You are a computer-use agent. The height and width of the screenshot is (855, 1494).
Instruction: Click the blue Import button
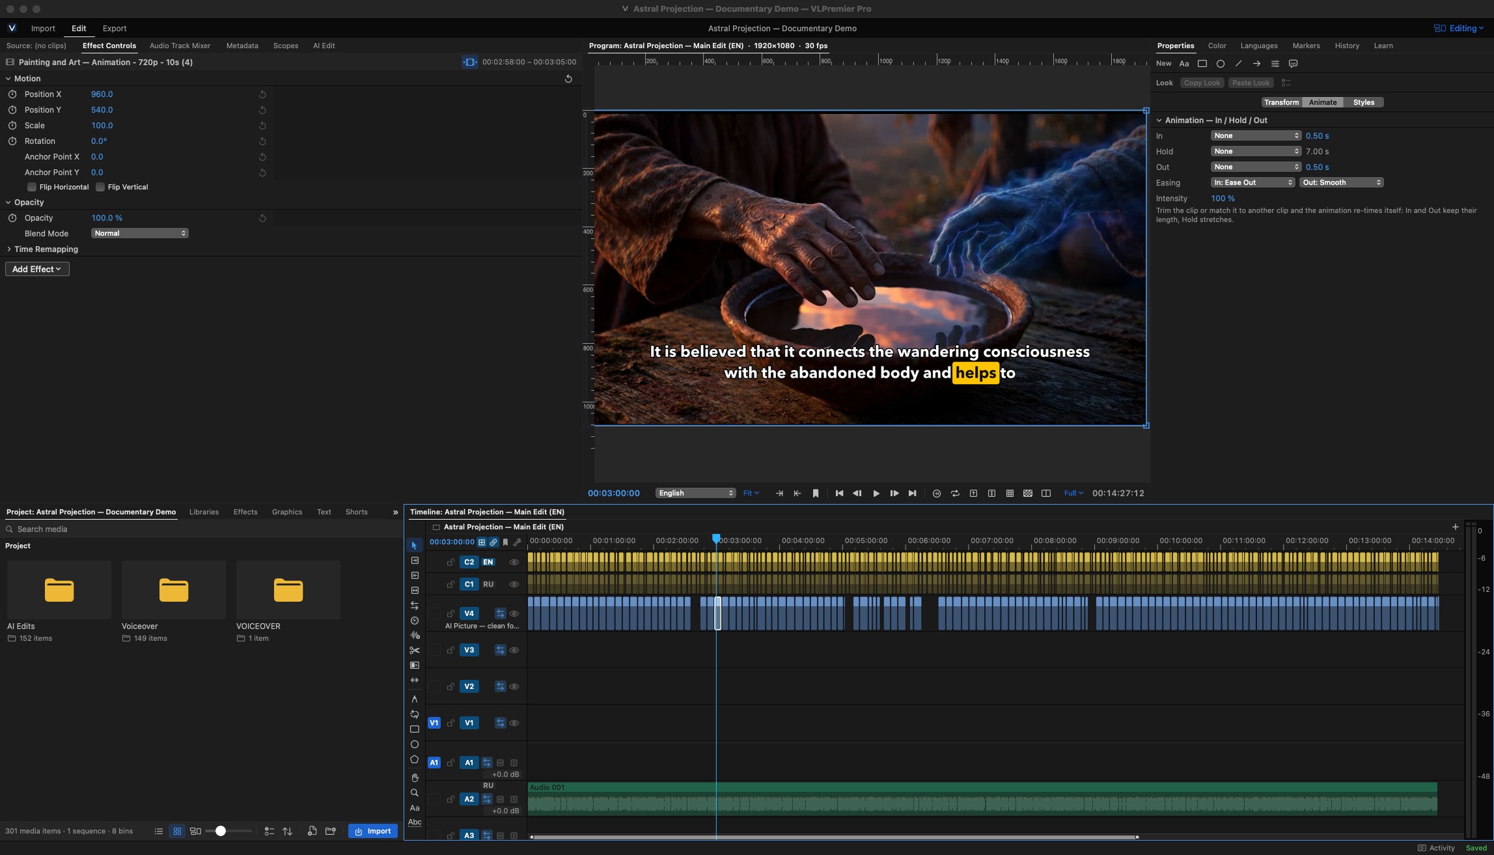[x=373, y=832]
